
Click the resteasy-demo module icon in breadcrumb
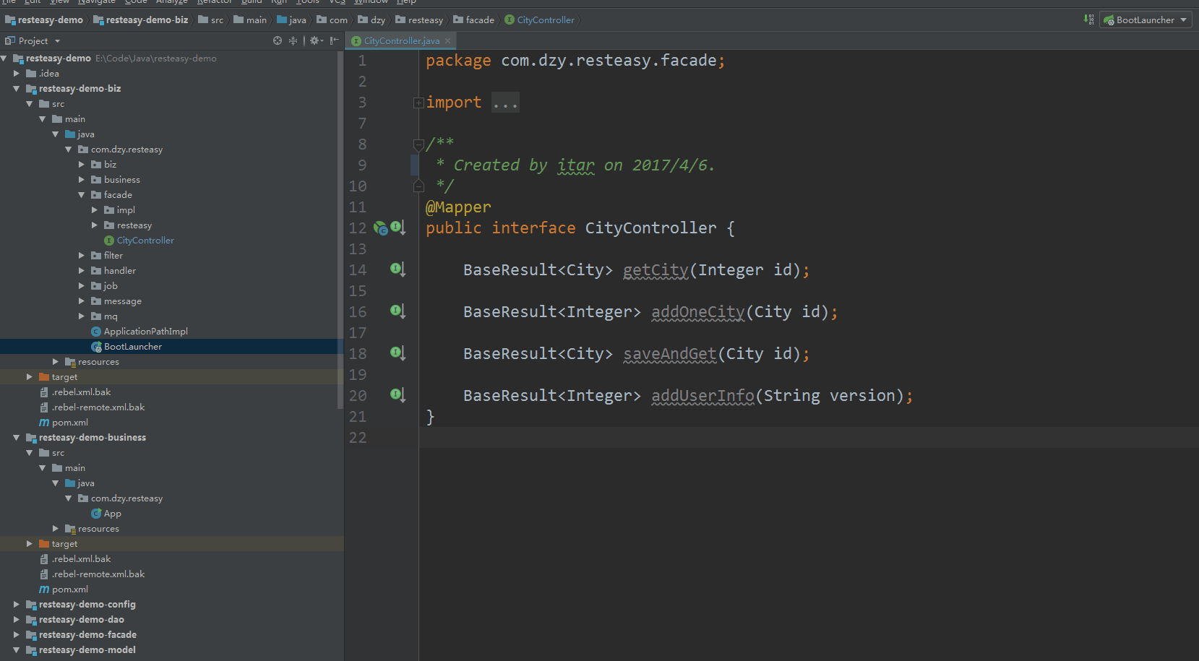point(10,20)
